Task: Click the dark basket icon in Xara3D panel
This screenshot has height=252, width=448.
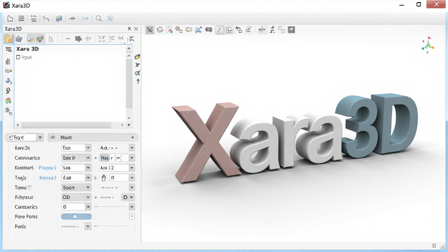Action: pos(19,38)
